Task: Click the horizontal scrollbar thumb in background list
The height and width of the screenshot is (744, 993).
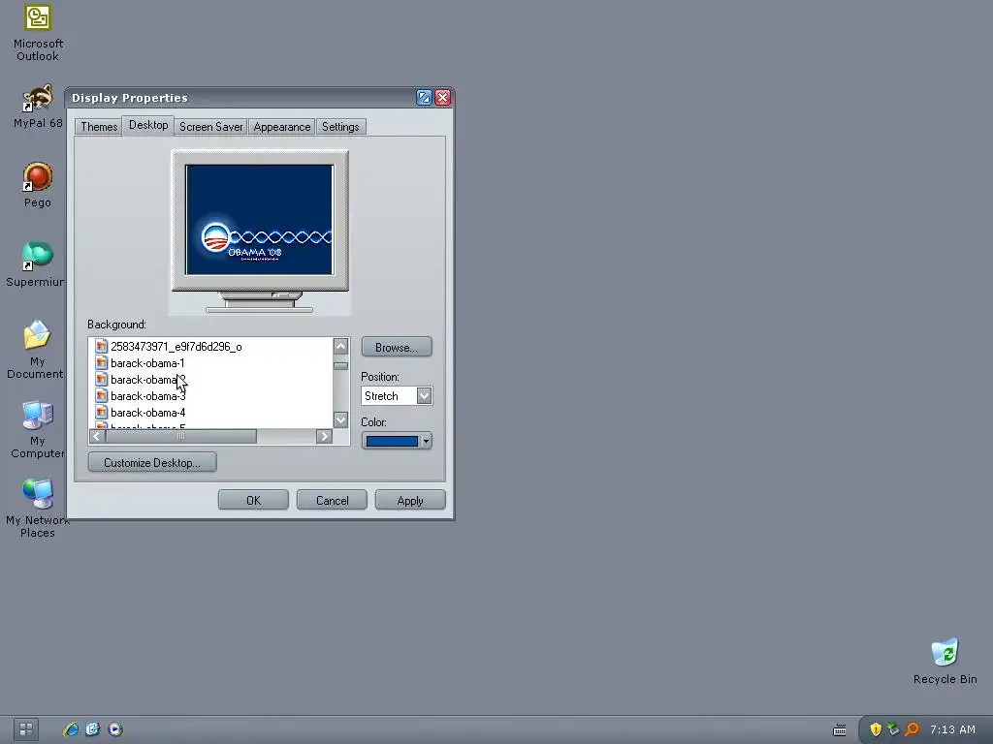Action: [x=181, y=437]
